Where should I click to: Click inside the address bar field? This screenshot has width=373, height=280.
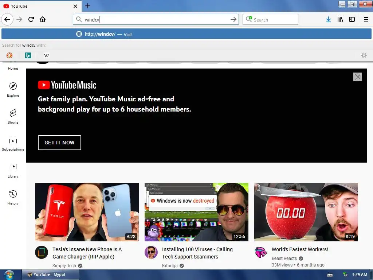(x=156, y=19)
